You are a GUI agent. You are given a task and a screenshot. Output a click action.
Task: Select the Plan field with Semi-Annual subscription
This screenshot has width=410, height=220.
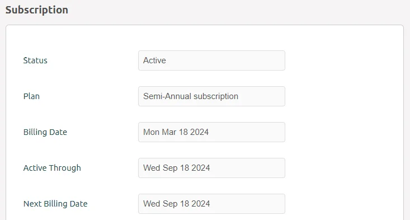click(x=211, y=96)
